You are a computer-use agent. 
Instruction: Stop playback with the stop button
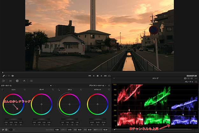click(x=97, y=76)
